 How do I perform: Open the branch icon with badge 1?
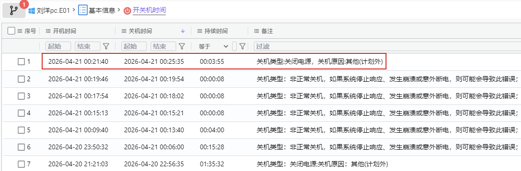(x=14, y=10)
